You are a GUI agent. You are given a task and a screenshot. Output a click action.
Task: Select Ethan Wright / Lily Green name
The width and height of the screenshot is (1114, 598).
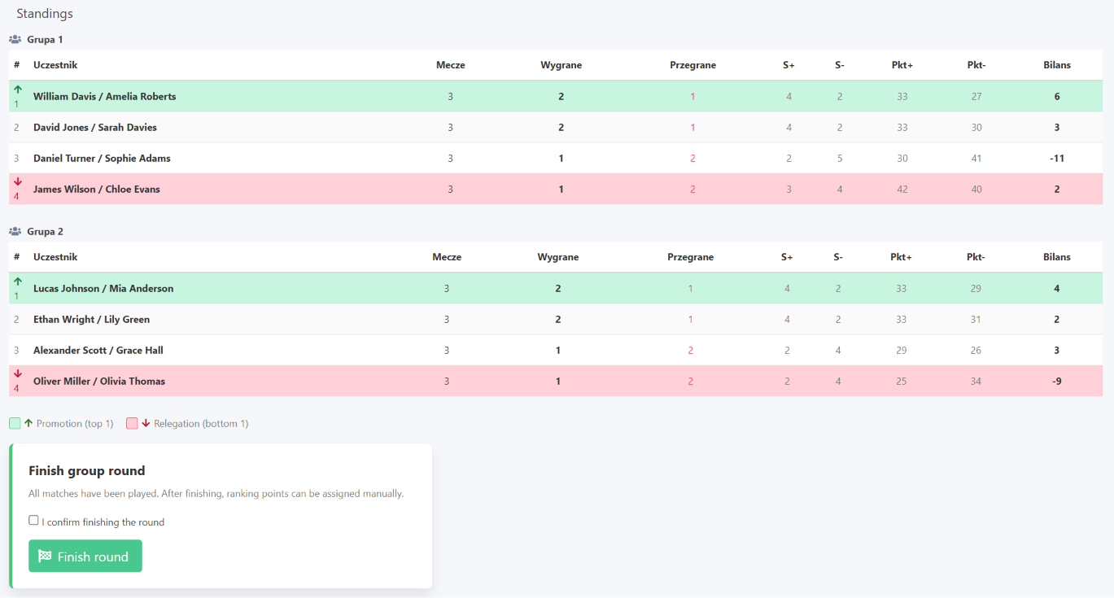[x=91, y=319]
